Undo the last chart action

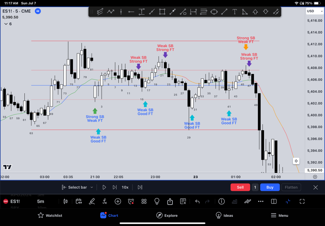197,201
